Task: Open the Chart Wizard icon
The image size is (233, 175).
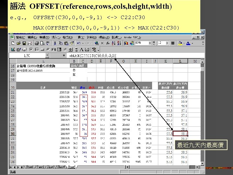Action: (x=126, y=43)
